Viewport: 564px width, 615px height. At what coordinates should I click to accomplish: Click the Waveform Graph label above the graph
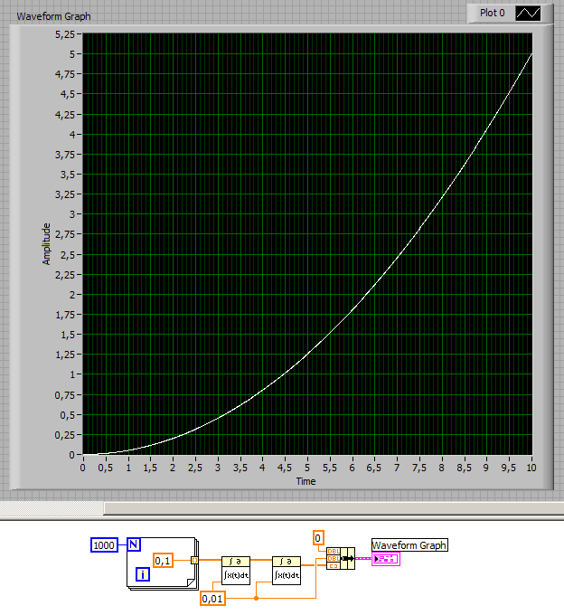point(53,16)
